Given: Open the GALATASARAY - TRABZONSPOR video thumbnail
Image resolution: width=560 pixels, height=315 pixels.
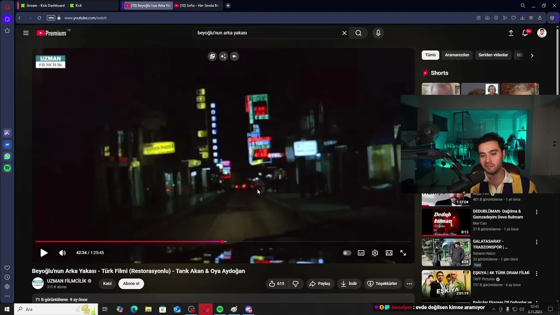Looking at the screenshot, I should coord(446,252).
